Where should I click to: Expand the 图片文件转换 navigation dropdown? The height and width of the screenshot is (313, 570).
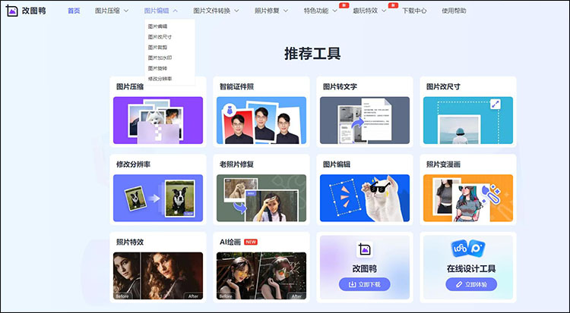click(216, 11)
